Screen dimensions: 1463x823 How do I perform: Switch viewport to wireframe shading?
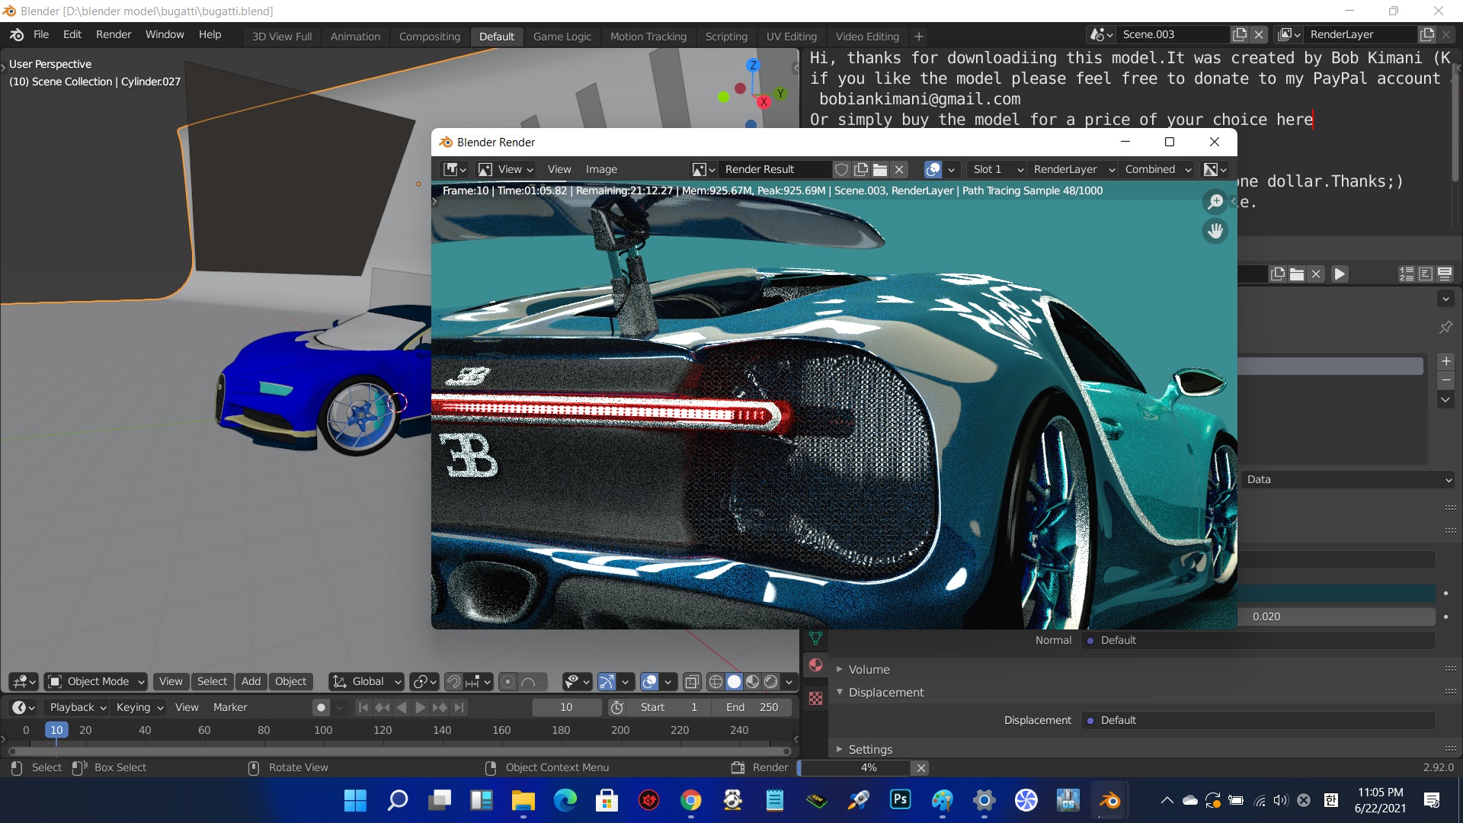coord(715,681)
